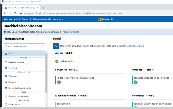173x109 pixels.
Task: Select Volúmenes menu item
Action: tap(24, 76)
